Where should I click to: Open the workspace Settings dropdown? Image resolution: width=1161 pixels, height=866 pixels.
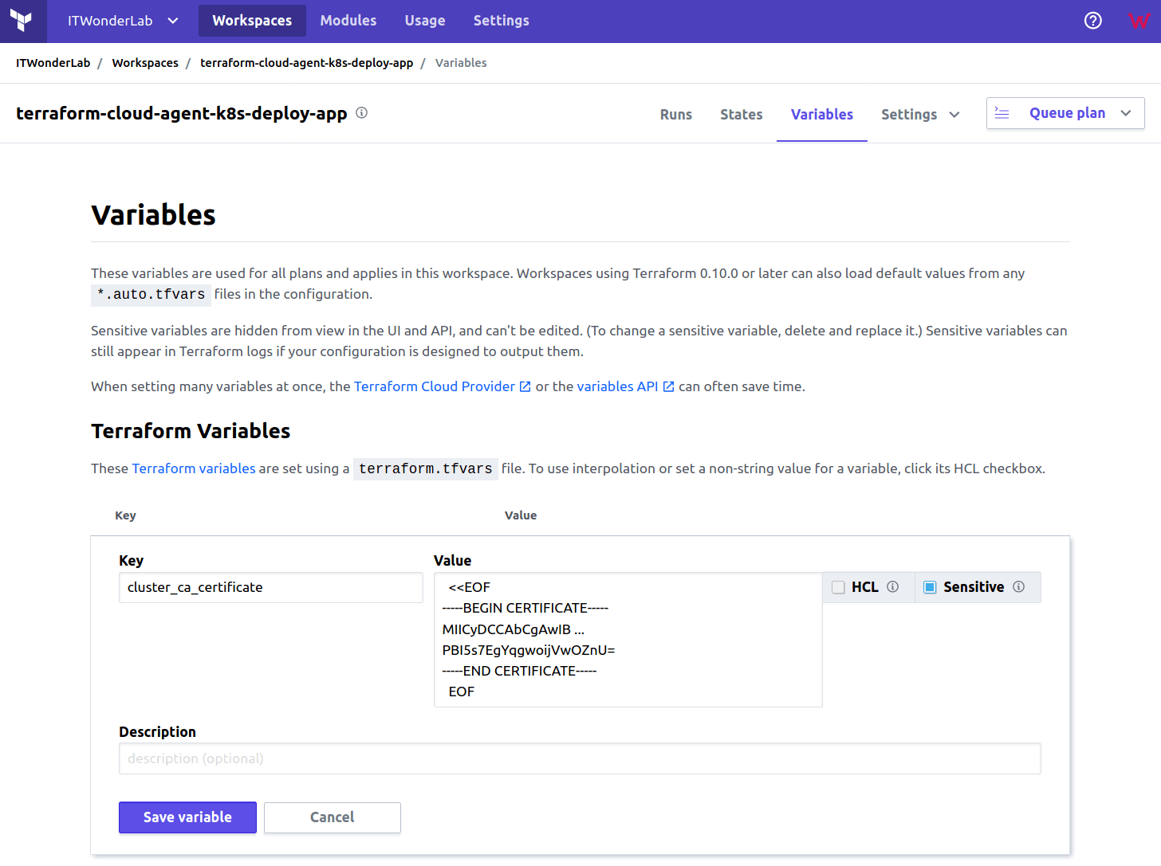coord(920,115)
